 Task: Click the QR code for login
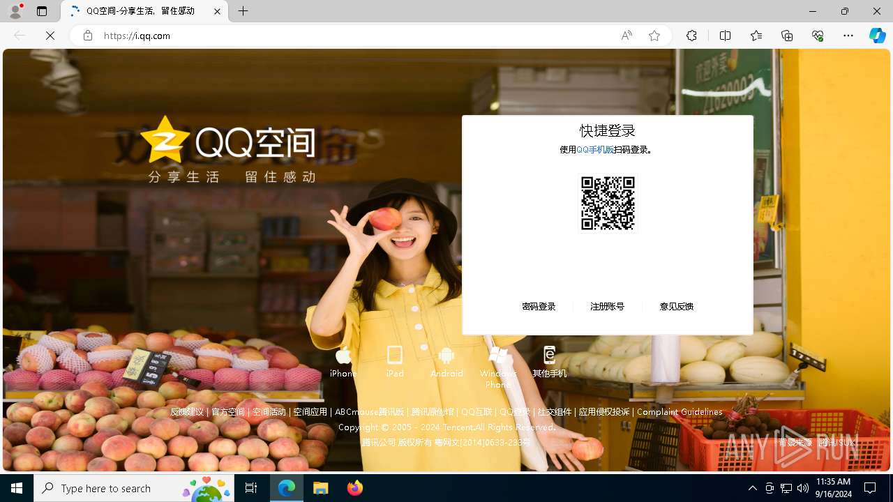[608, 204]
